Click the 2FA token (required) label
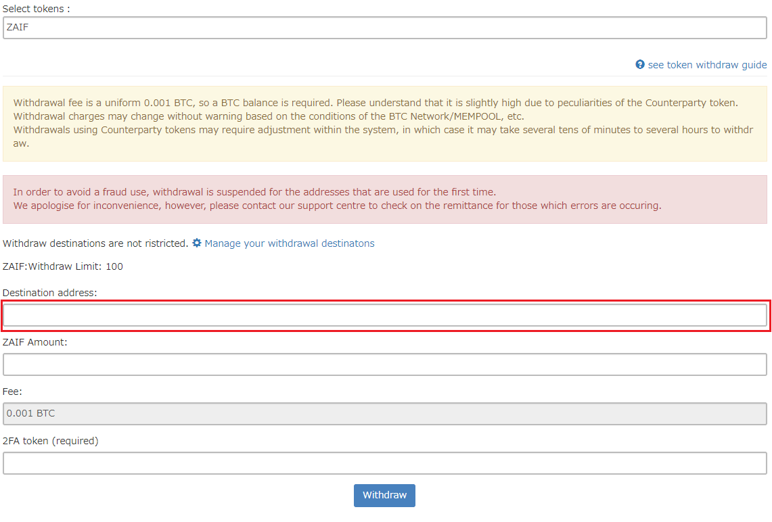Screen dimensions: 772x522 click(50, 441)
